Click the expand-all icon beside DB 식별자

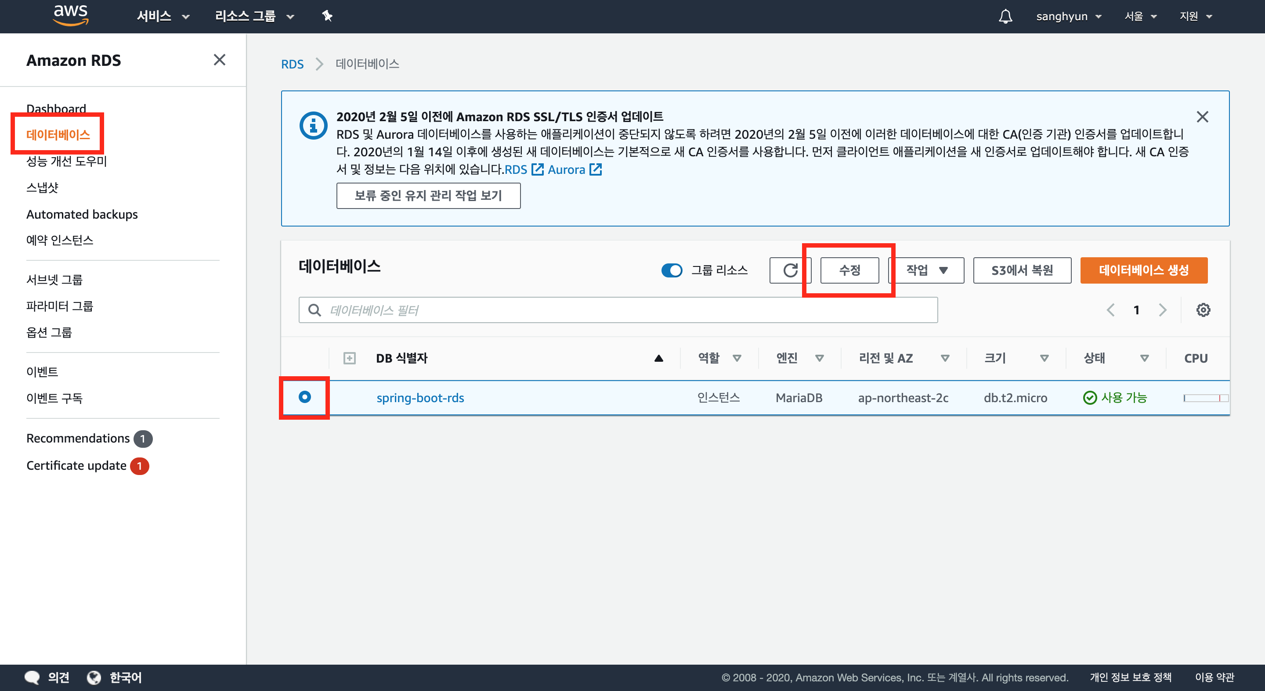click(x=349, y=358)
